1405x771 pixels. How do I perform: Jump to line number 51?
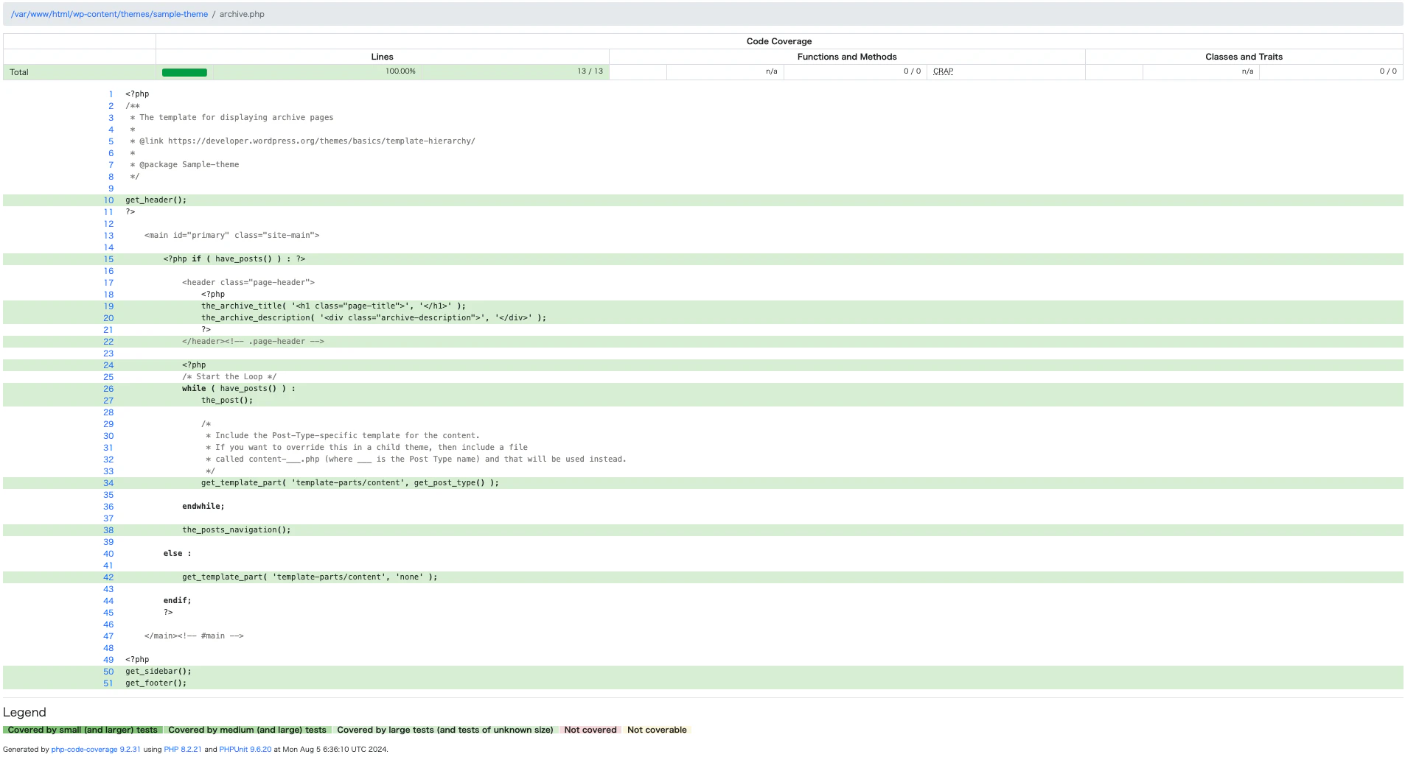(108, 683)
